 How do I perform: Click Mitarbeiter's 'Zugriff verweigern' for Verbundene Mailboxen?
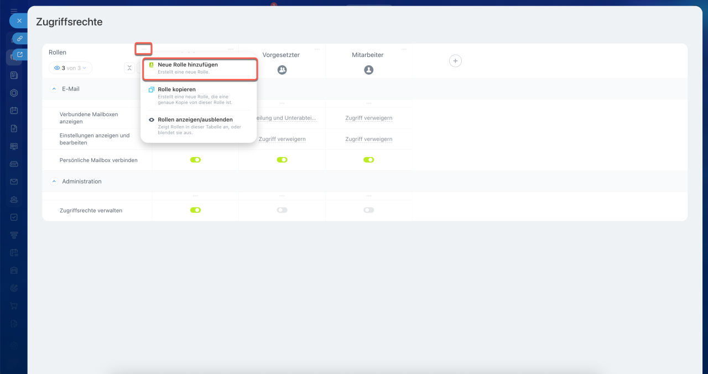tap(369, 118)
